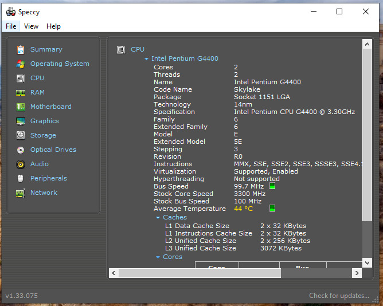Image resolution: width=383 pixels, height=306 pixels.
Task: Go to the RAM section
Action: point(37,92)
